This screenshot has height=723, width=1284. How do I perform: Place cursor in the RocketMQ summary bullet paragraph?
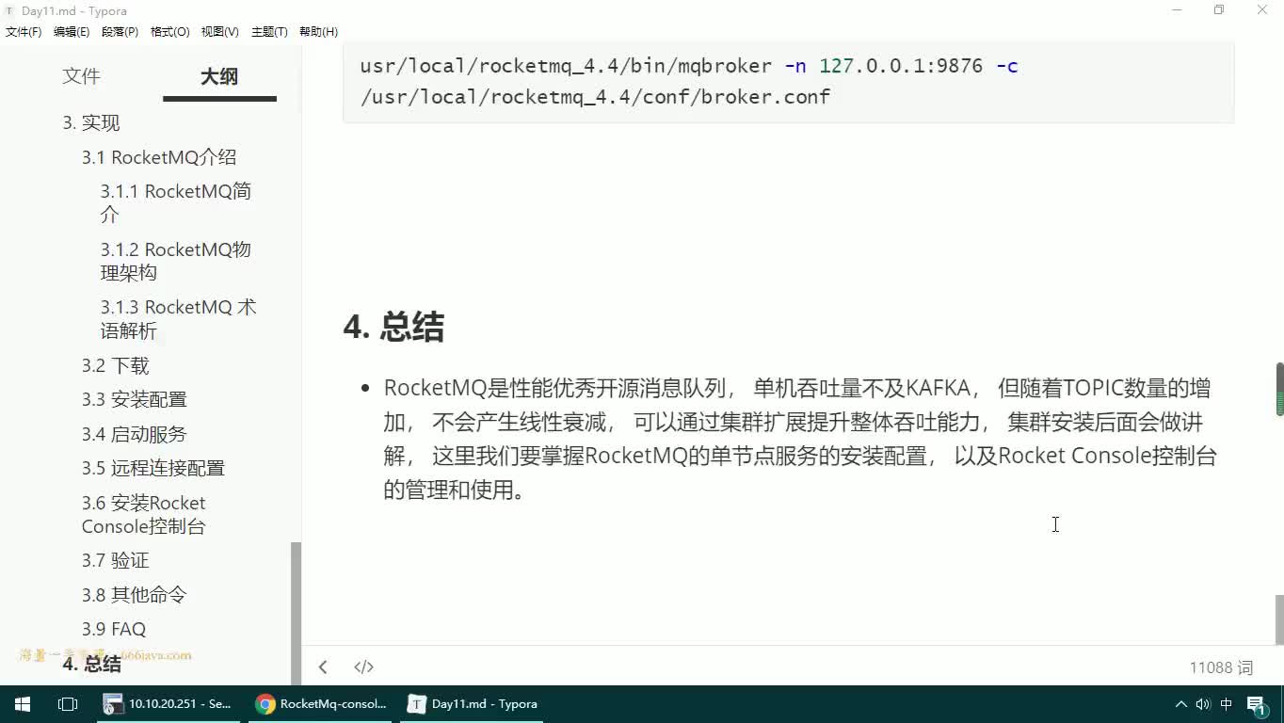tap(800, 439)
